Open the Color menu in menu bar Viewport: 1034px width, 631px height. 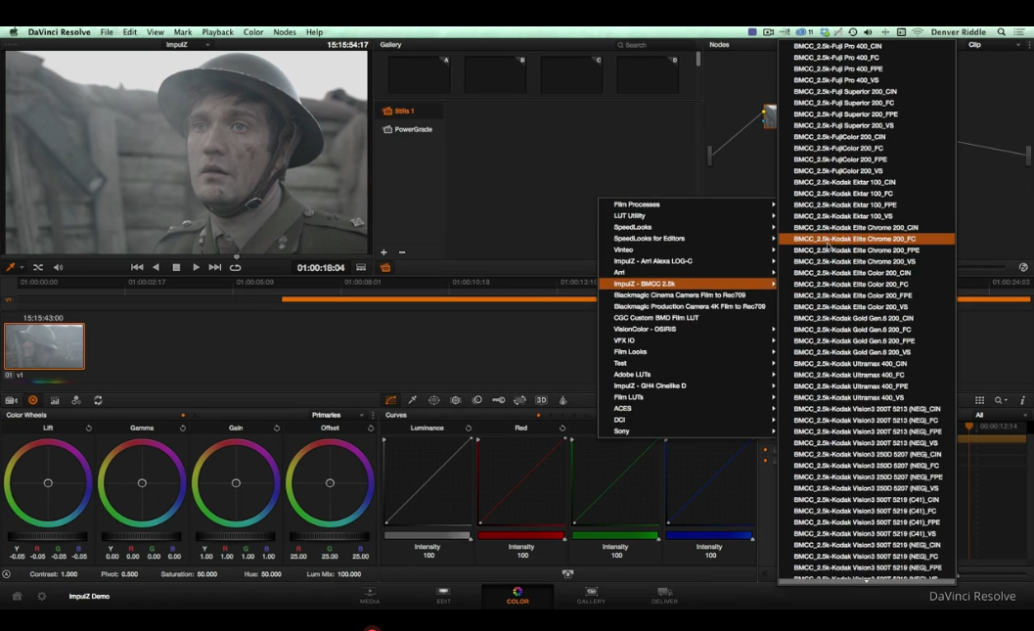click(x=253, y=31)
